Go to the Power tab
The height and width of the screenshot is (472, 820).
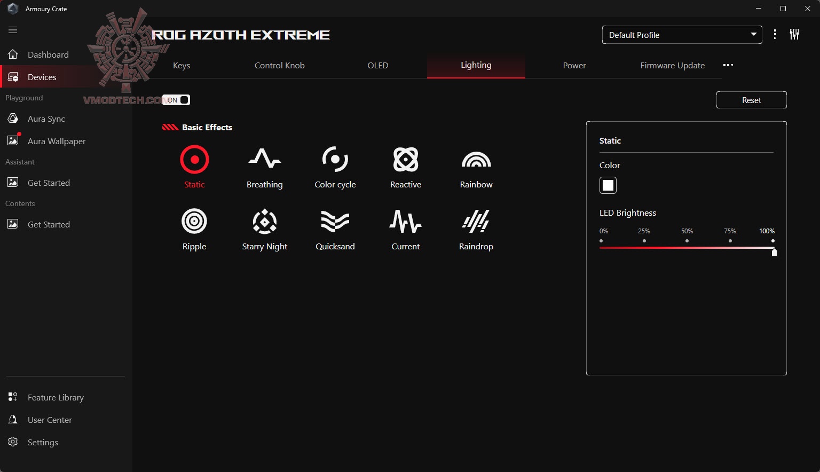point(574,65)
